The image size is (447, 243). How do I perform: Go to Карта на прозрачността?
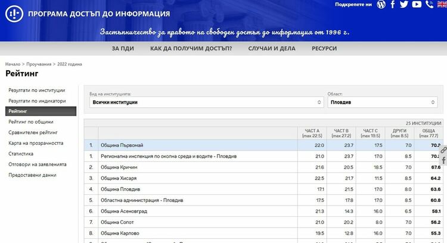36,143
